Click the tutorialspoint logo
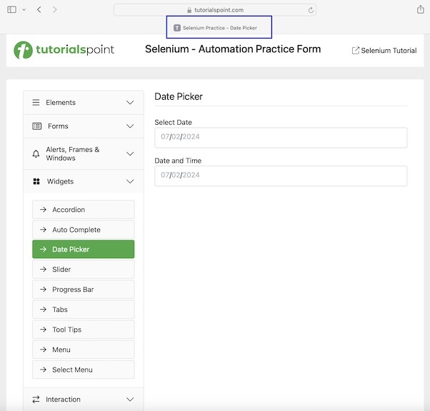Viewport: 430px width, 411px height. [x=64, y=50]
